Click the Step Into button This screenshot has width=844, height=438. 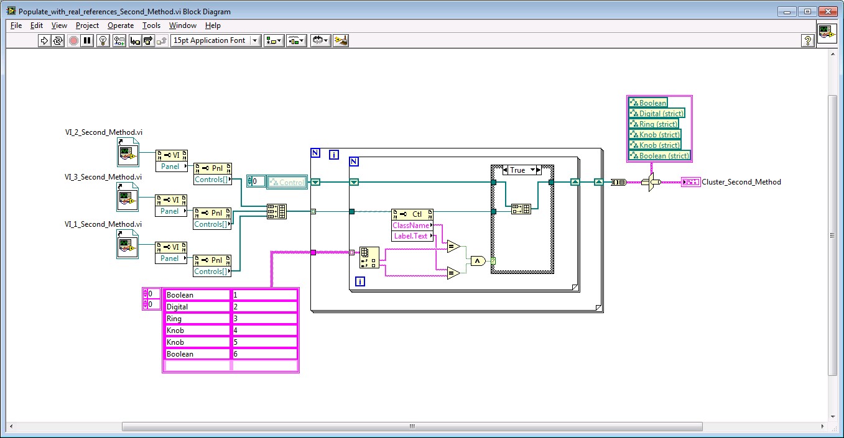tap(134, 40)
